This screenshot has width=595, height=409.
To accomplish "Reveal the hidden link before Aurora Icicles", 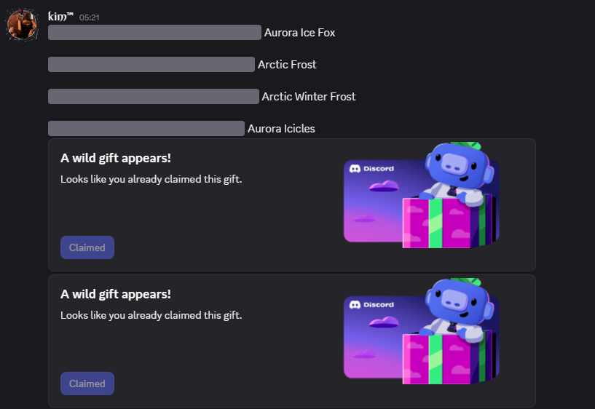I will click(x=146, y=129).
